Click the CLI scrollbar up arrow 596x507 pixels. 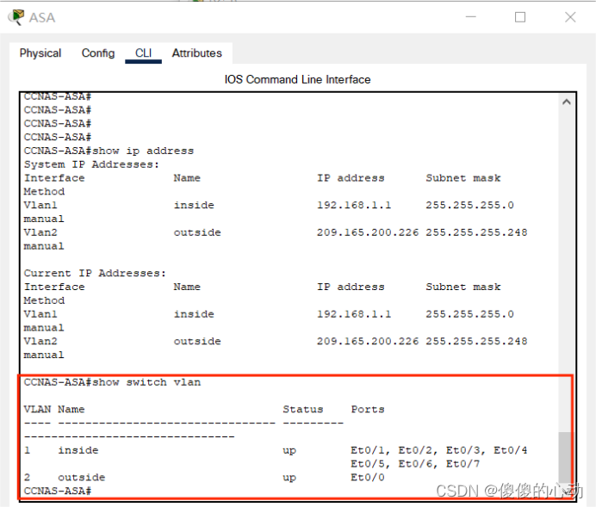(567, 102)
